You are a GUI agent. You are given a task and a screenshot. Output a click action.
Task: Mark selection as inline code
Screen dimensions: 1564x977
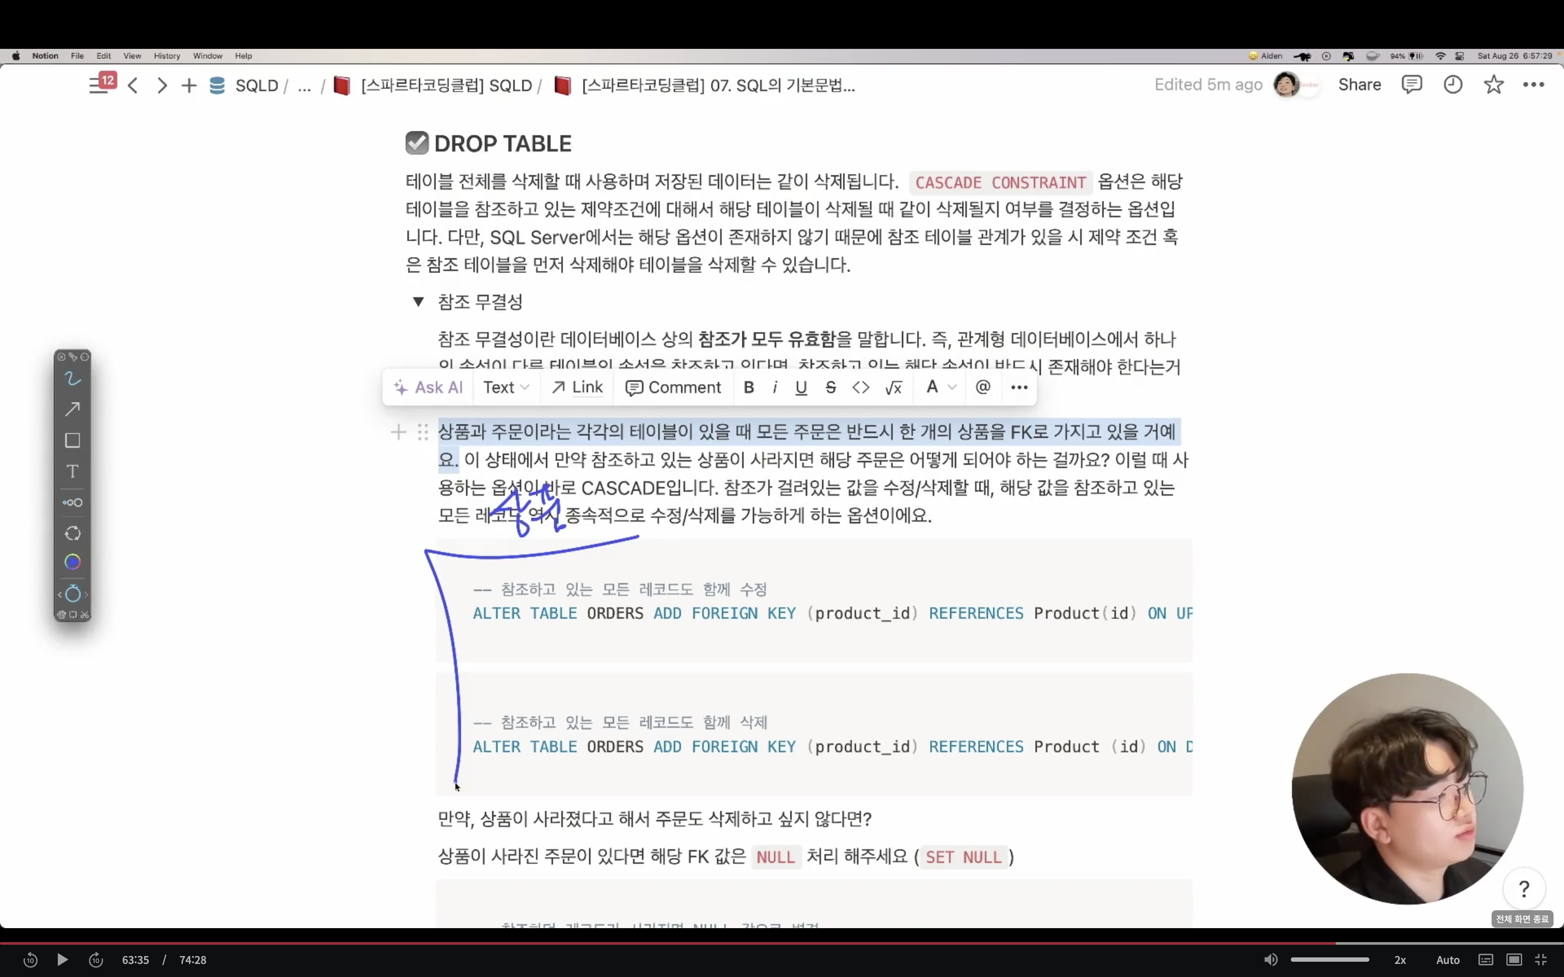(860, 387)
